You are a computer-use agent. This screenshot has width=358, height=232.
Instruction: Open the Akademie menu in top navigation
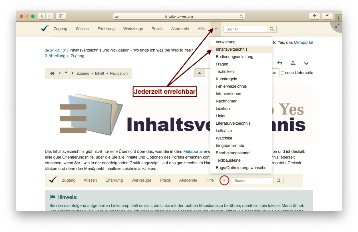pos(180,29)
